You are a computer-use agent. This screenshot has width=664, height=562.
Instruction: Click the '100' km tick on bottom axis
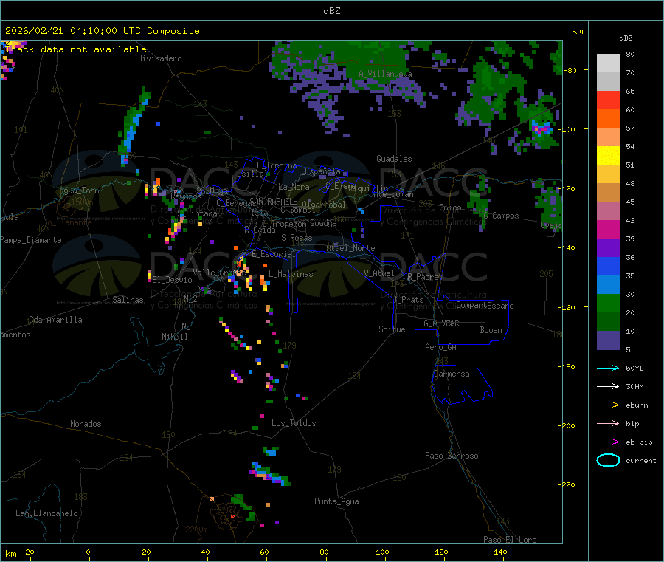[x=382, y=552]
